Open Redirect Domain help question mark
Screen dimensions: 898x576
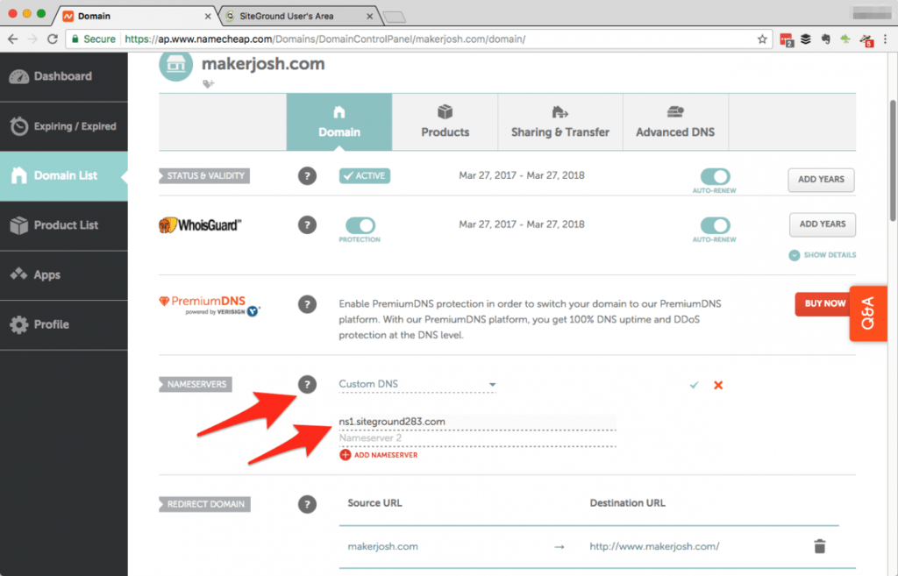307,504
